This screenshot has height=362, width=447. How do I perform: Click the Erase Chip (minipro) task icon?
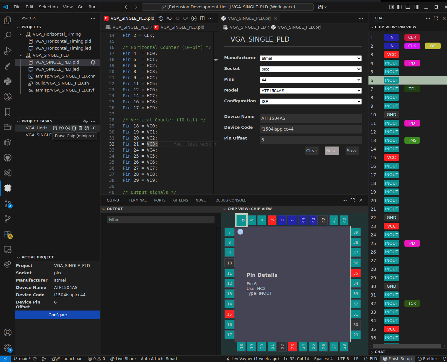click(74, 128)
